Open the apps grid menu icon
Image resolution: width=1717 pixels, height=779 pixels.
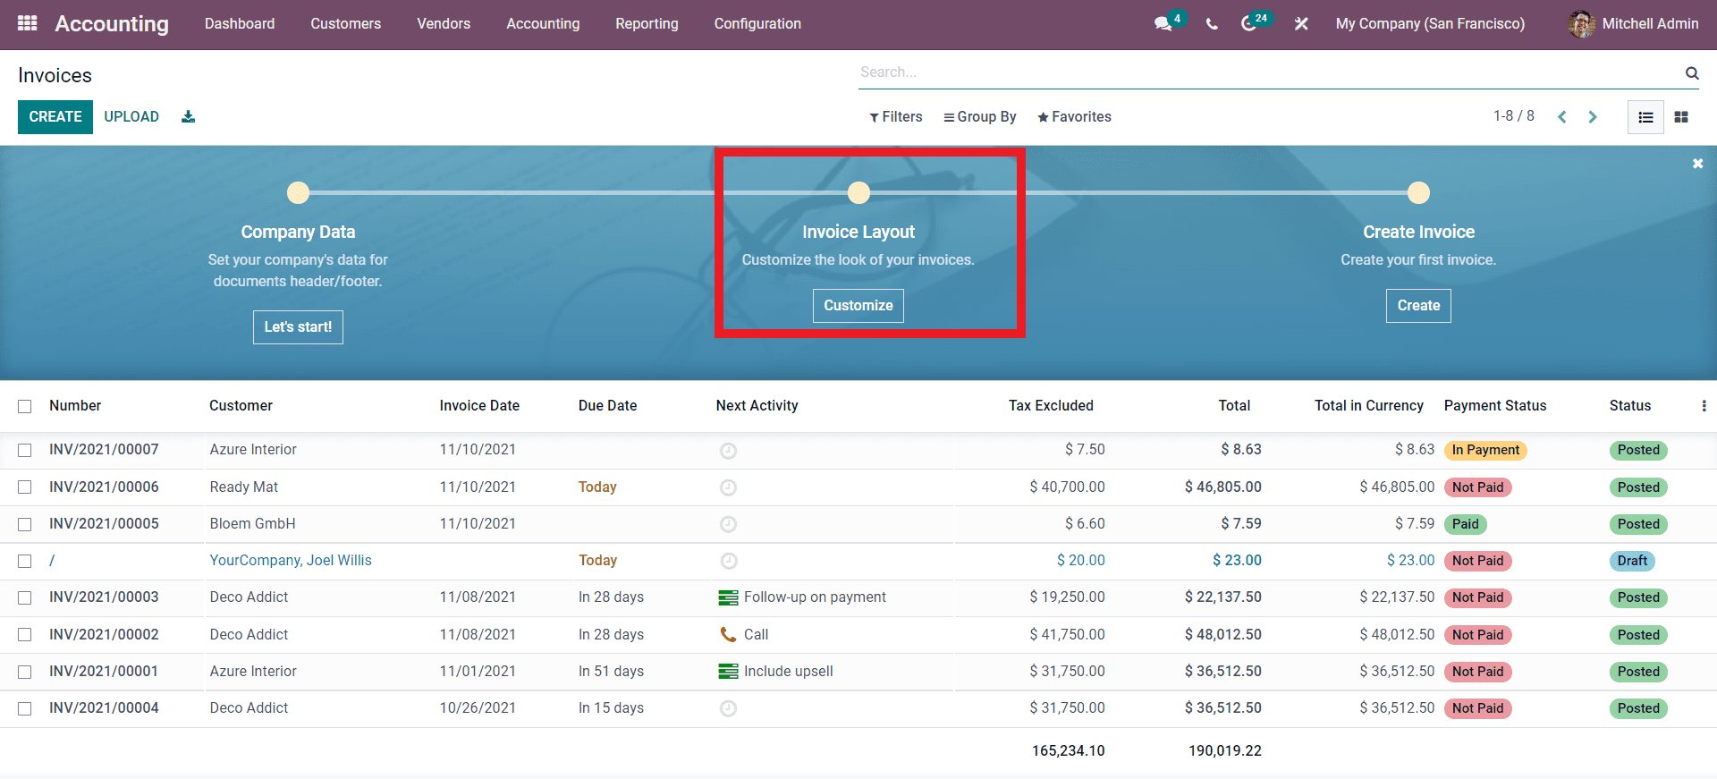[x=27, y=23]
